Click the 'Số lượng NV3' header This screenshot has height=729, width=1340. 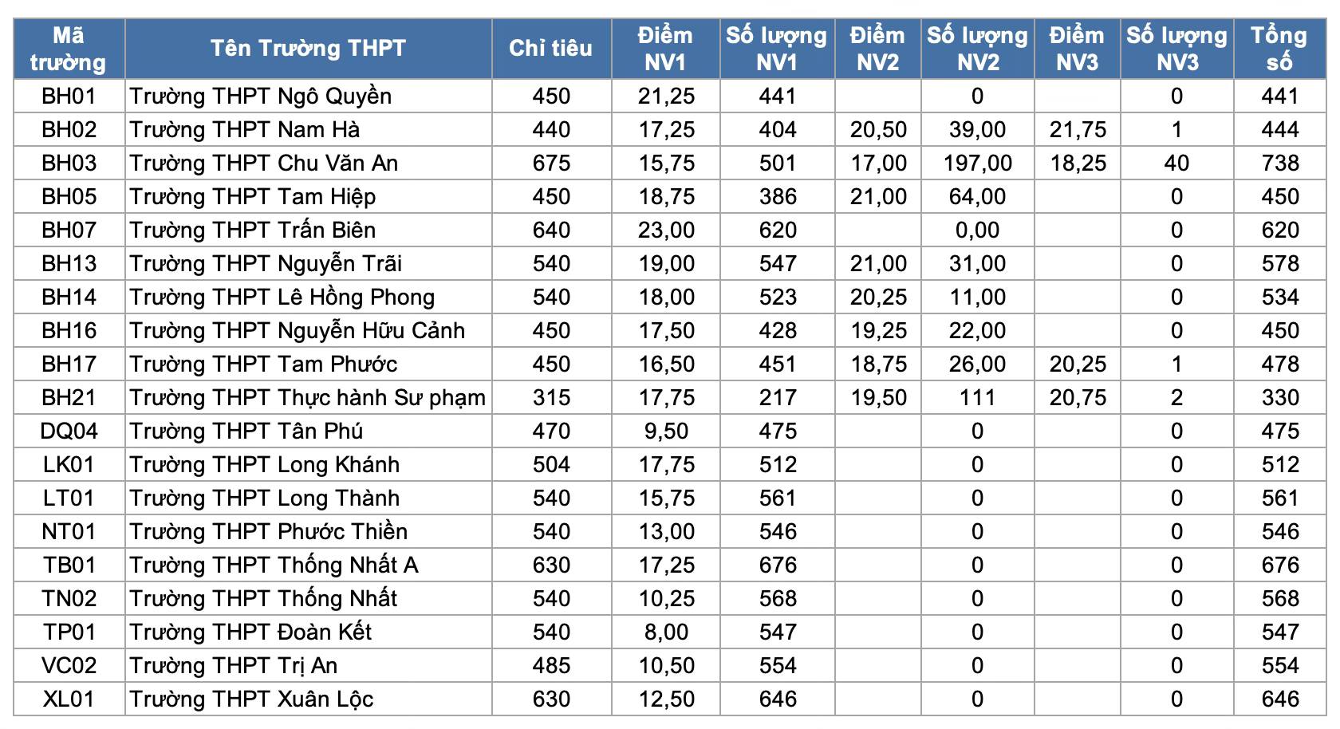[1176, 49]
